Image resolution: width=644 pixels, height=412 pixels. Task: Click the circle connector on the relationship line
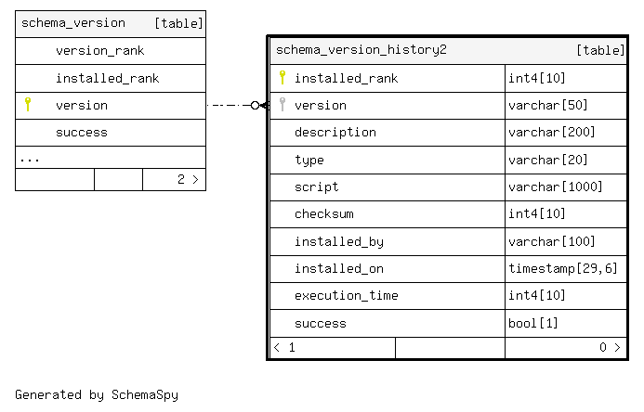255,106
